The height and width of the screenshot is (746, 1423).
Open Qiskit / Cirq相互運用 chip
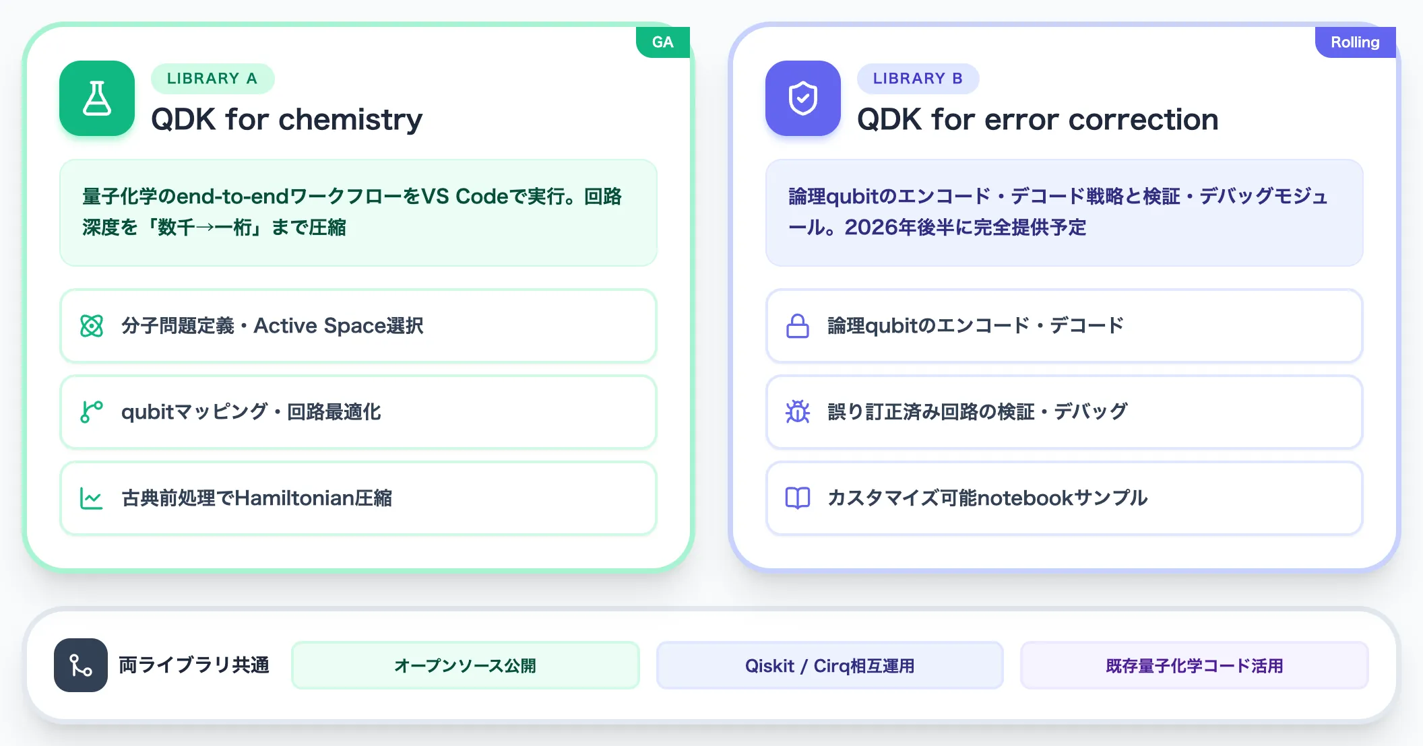pyautogui.click(x=830, y=665)
